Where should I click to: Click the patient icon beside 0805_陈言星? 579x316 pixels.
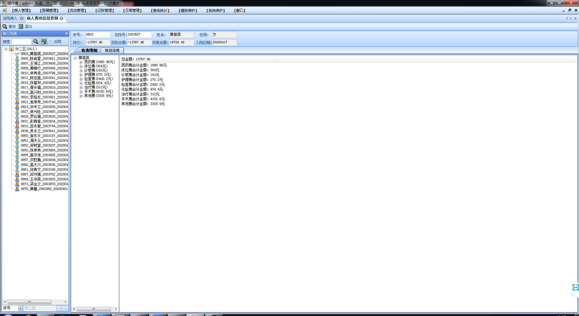17,58
